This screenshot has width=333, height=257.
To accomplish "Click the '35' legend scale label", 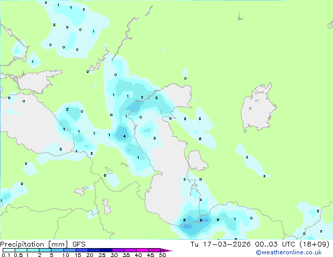I will [x=126, y=255].
